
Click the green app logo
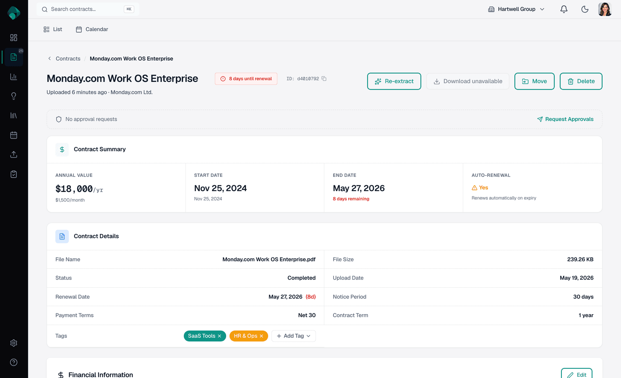click(x=14, y=13)
